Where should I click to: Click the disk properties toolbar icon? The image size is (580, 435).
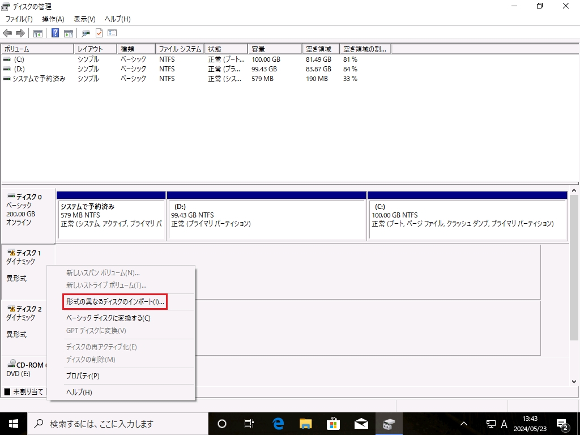87,32
